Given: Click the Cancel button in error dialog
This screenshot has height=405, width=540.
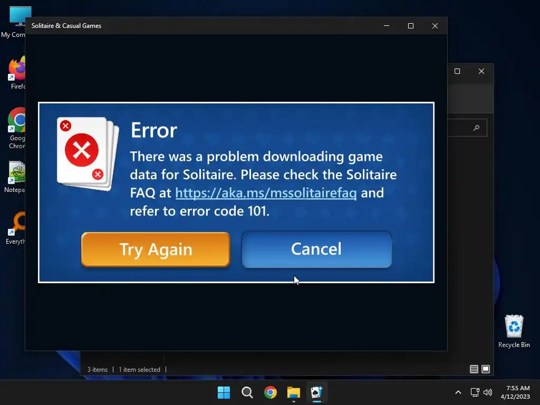Looking at the screenshot, I should (316, 249).
